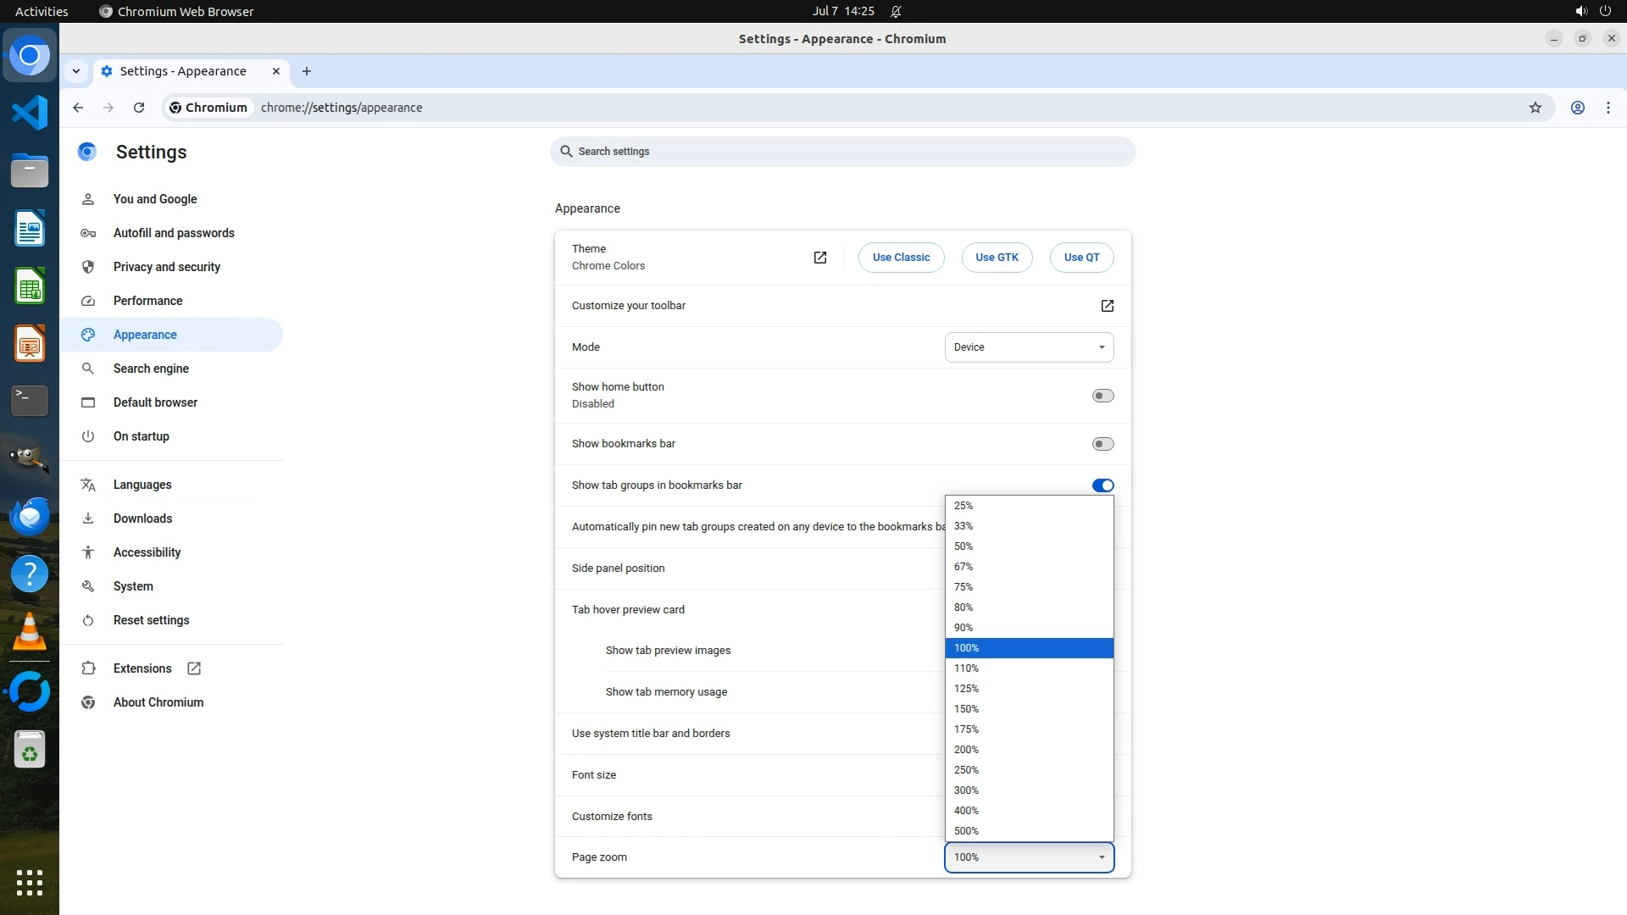Click the tab search chevron button
Screen dimensions: 1627x915
click(x=76, y=71)
